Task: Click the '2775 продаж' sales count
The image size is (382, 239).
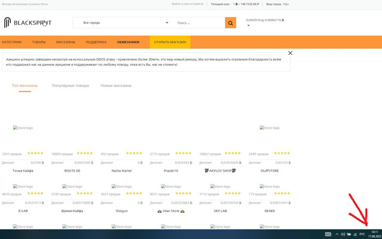Action: 160,154
